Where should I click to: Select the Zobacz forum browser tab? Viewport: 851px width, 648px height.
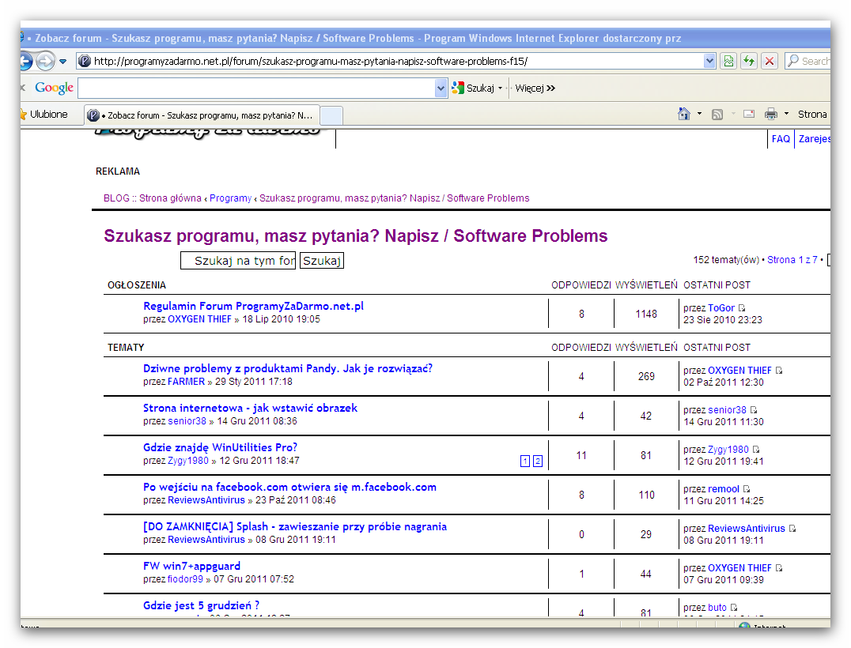pyautogui.click(x=202, y=115)
